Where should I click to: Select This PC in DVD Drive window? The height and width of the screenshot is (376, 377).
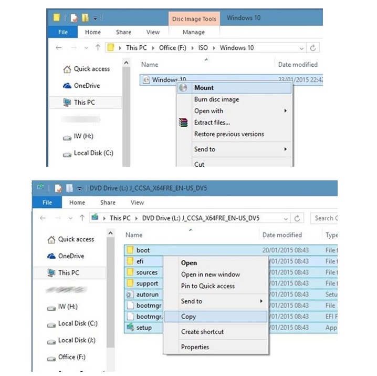coord(70,273)
